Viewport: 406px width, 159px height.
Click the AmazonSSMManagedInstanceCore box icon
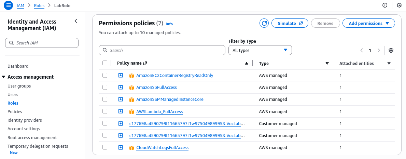point(132,100)
